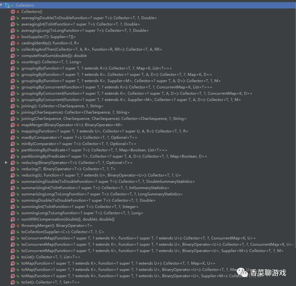296x286 pixels.
Task: Click private lock icon of Collectors() constructor
Action: [x=18, y=12]
